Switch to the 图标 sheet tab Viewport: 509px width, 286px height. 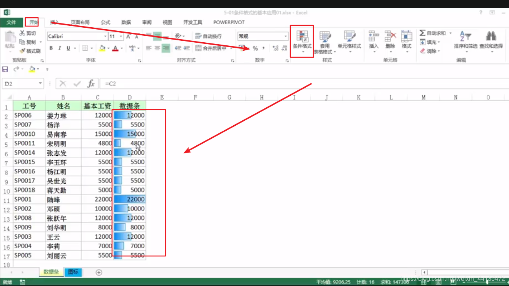click(73, 272)
